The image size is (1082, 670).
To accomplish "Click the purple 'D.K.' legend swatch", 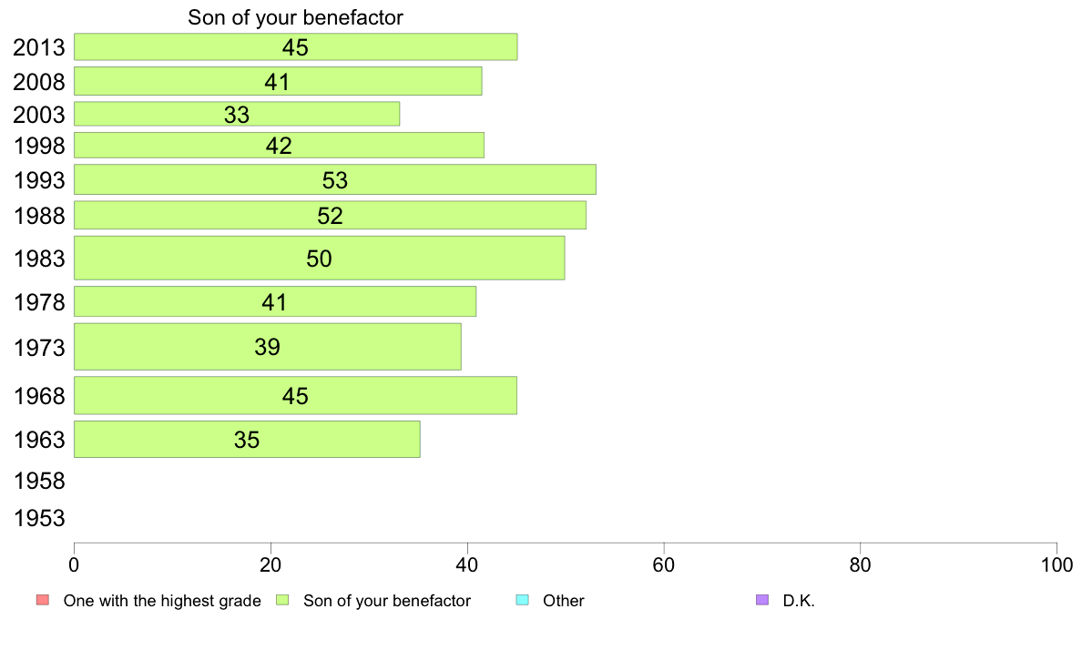I will point(762,600).
